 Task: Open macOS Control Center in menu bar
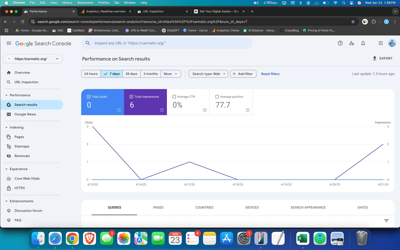point(351,3)
